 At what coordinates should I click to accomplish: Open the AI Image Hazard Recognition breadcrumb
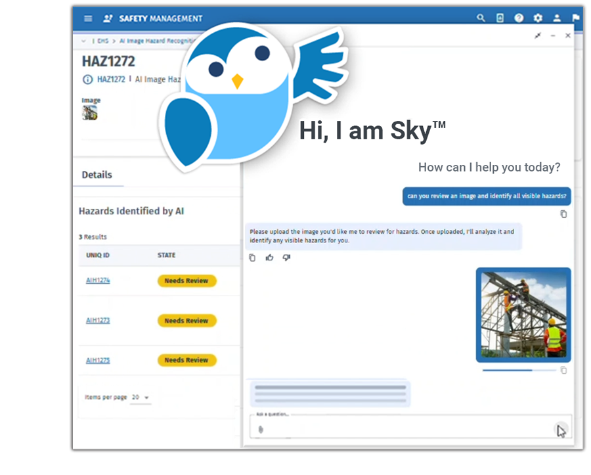point(152,40)
